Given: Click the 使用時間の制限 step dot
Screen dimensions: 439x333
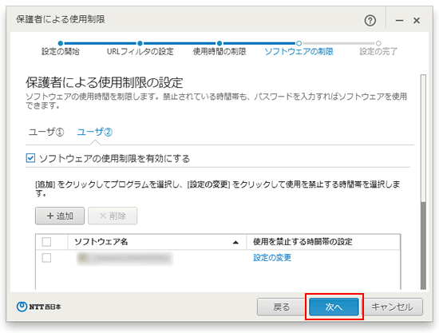Looking at the screenshot, I should point(219,43).
